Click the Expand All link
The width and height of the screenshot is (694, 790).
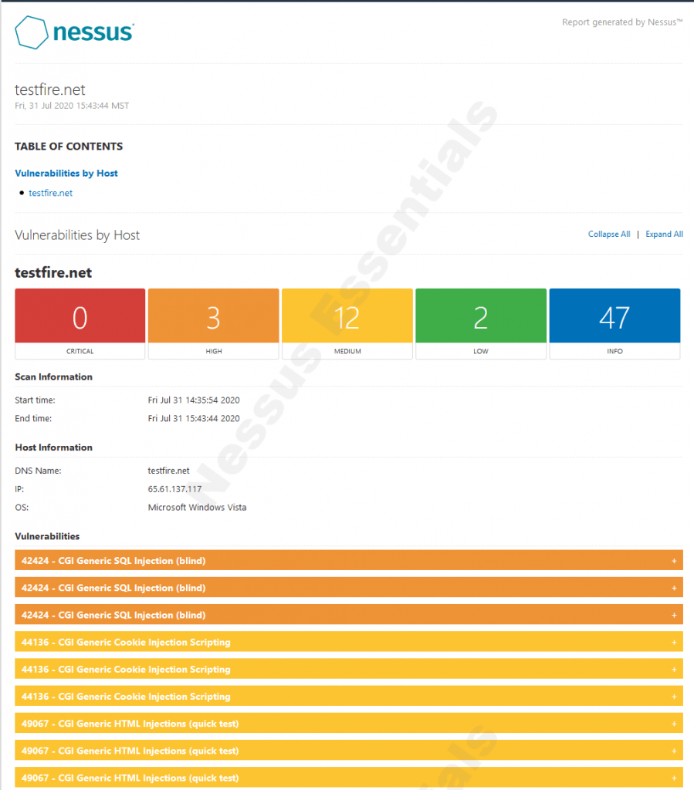tap(664, 234)
